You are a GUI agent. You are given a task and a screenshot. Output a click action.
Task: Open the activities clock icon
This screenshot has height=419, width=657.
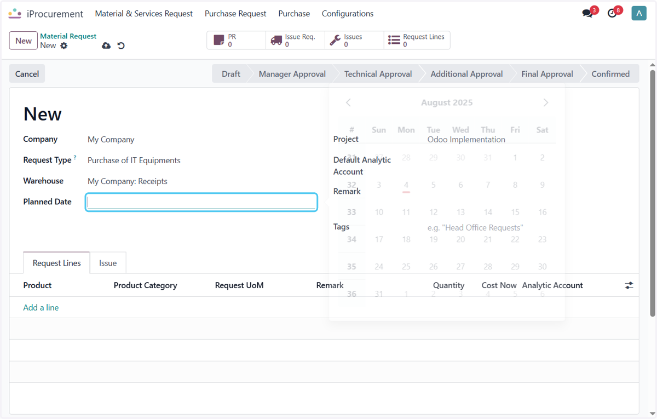pos(612,14)
